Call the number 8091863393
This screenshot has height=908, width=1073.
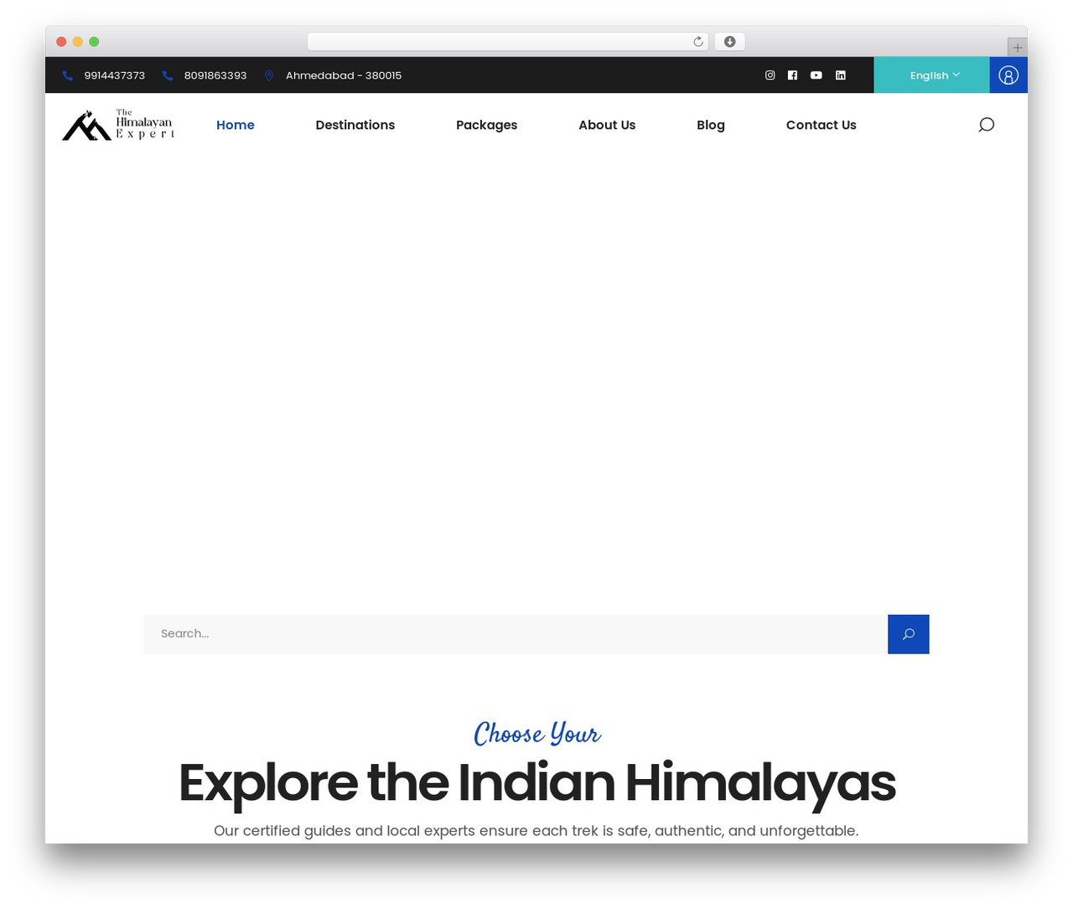tap(215, 75)
